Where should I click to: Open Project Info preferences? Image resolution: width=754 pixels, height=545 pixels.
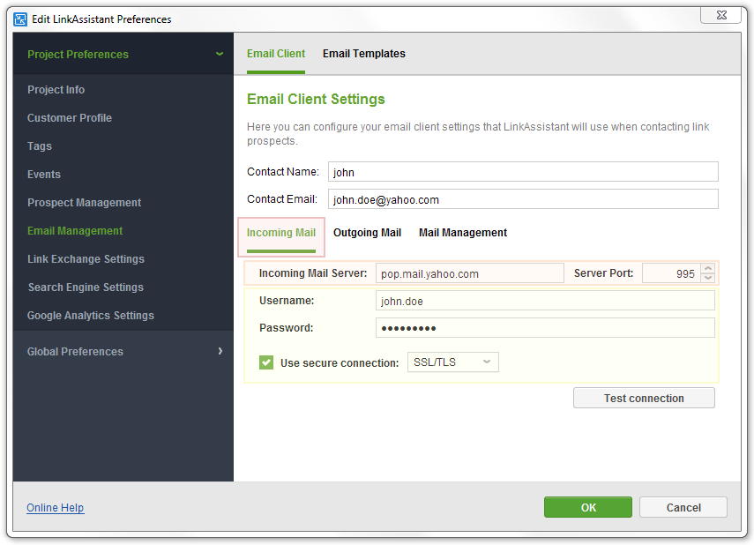coord(56,90)
